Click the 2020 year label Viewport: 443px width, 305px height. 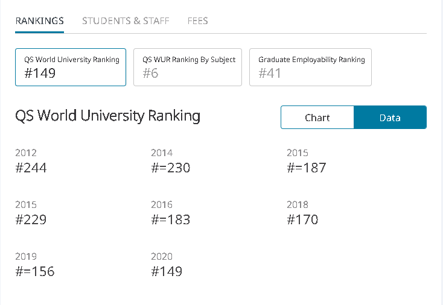click(162, 257)
